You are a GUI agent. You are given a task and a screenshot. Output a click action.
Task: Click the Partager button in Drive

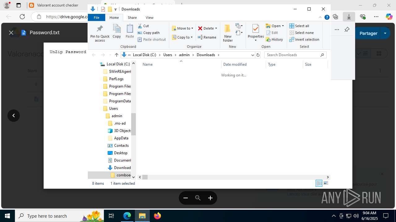pyautogui.click(x=368, y=33)
